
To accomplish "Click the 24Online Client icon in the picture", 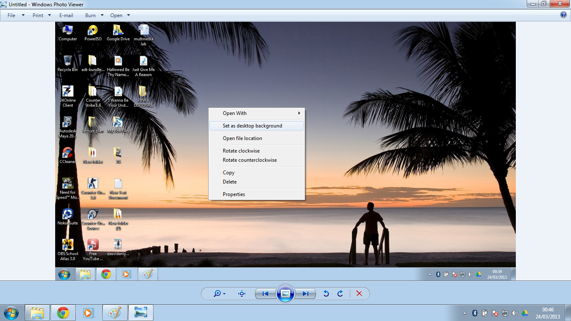I will 67,97.
